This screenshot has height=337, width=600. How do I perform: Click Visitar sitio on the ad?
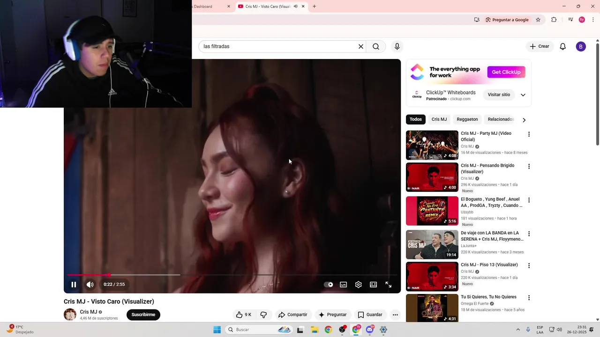pyautogui.click(x=499, y=95)
